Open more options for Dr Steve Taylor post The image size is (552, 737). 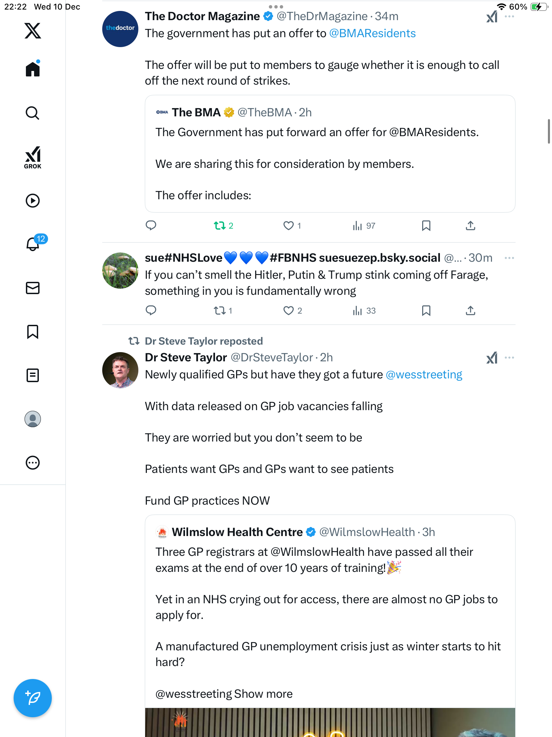pyautogui.click(x=509, y=358)
